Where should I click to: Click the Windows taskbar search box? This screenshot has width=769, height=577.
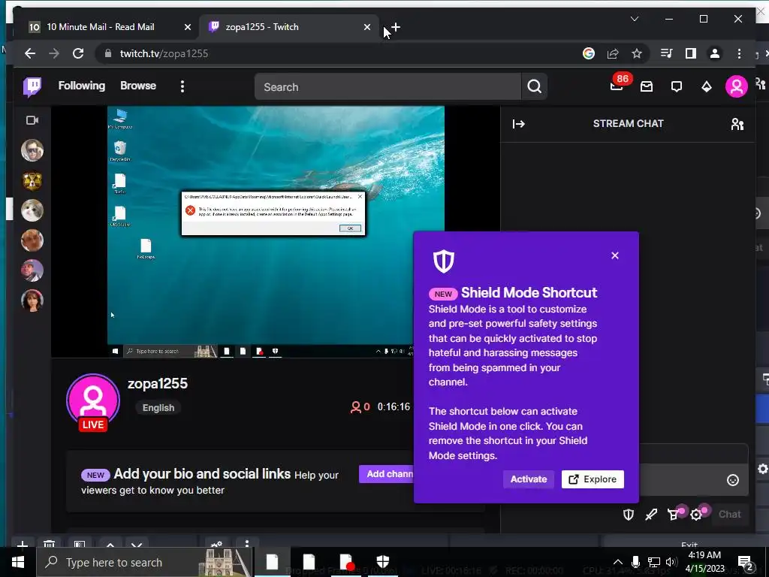pyautogui.click(x=145, y=562)
